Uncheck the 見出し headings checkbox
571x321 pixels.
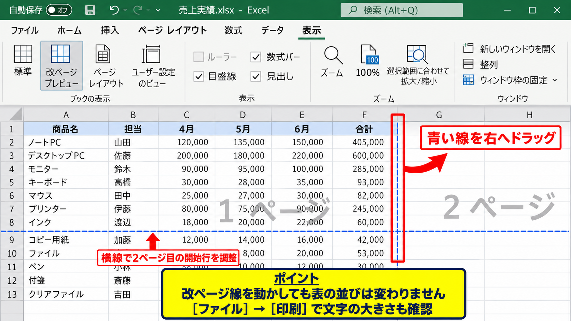[256, 76]
